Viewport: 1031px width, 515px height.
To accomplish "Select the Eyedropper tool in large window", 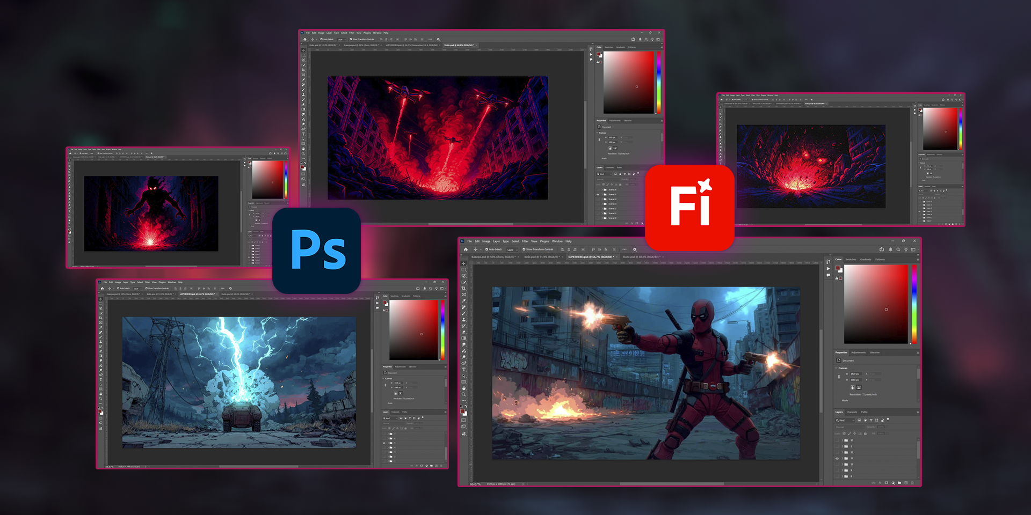I will (x=464, y=300).
